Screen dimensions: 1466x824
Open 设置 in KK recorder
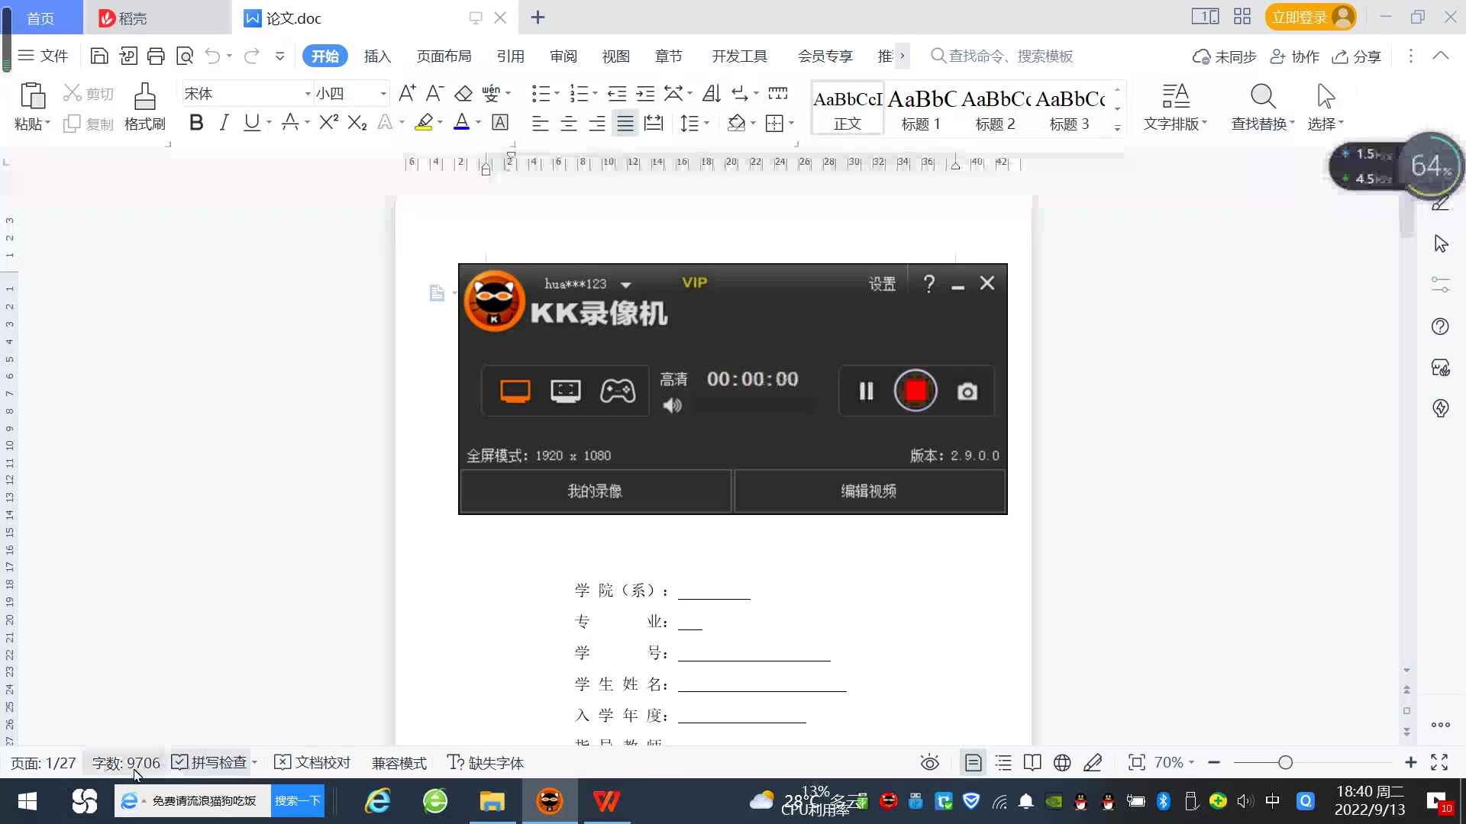point(882,284)
